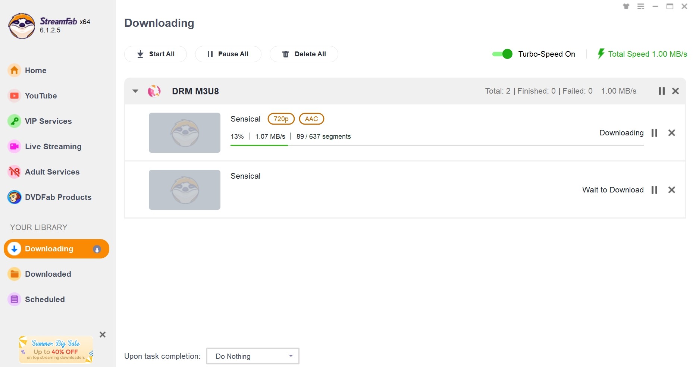Screen dimensions: 693x367
Task: Click the Total: 2 status text
Action: [x=498, y=91]
